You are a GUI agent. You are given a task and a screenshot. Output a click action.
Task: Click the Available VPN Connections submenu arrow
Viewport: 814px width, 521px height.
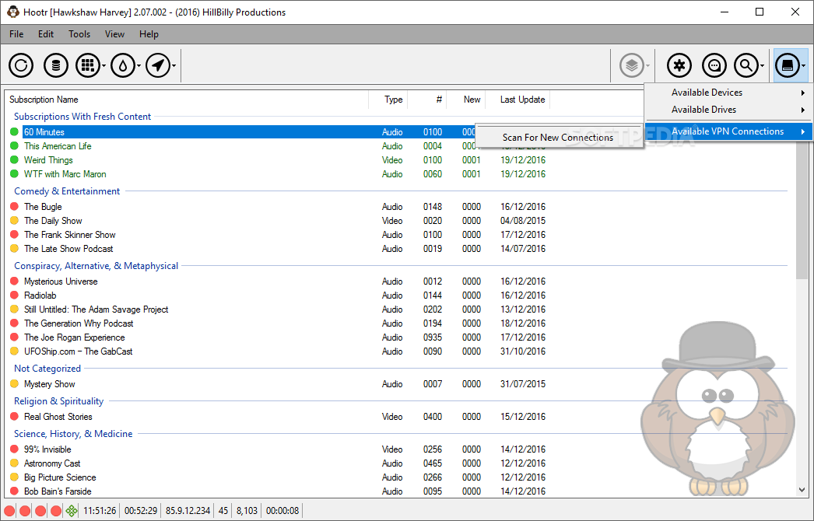803,132
